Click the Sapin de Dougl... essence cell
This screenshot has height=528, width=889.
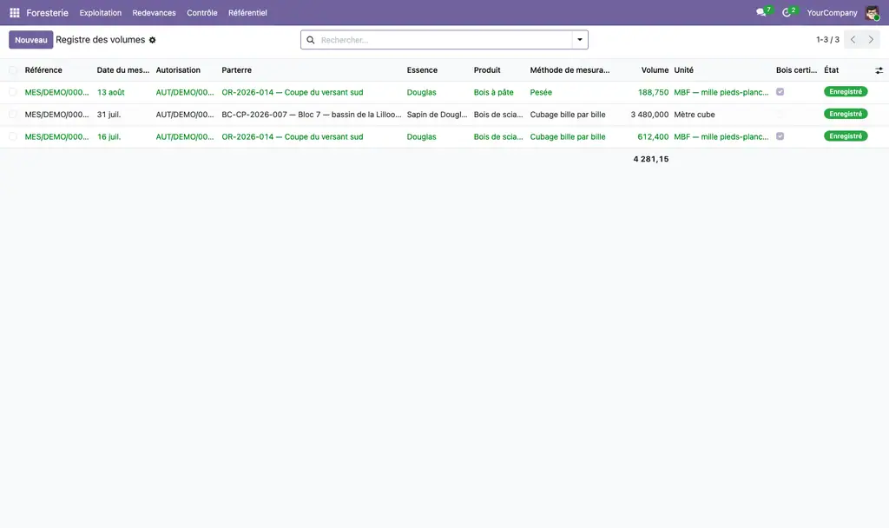click(438, 115)
